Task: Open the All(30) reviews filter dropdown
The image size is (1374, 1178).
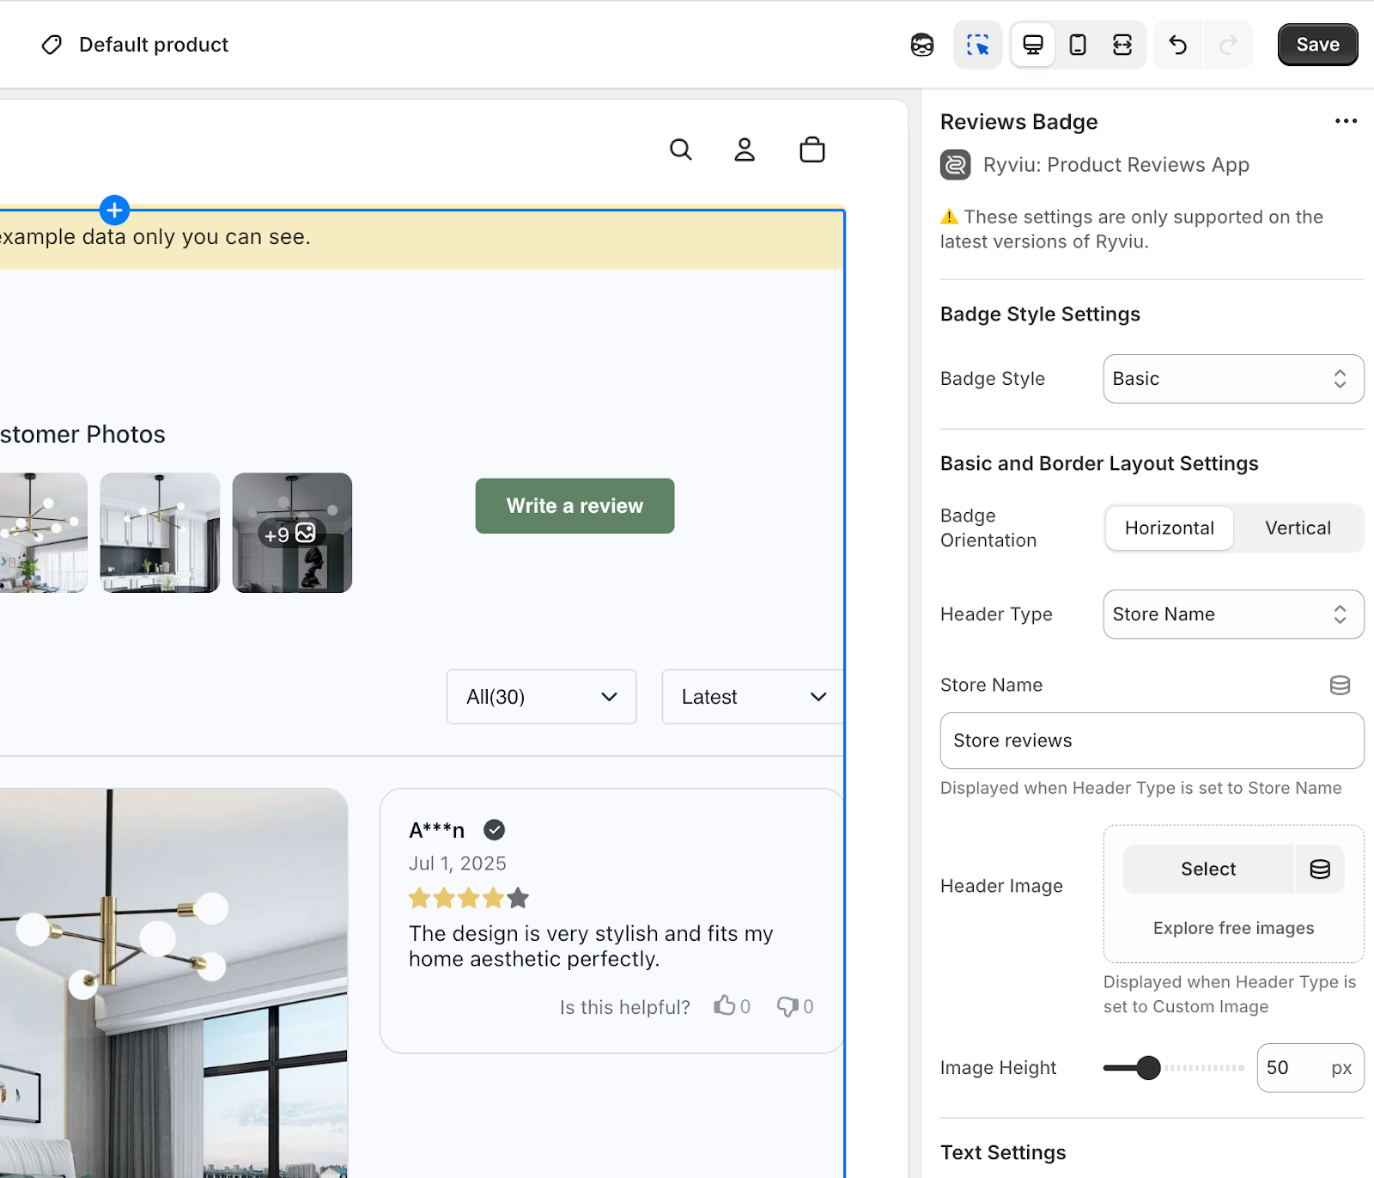Action: (541, 697)
